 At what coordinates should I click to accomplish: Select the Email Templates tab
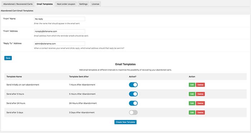coord(45,4)
